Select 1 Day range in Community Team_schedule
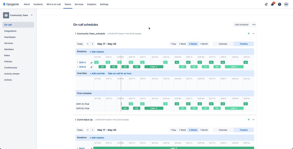The height and width of the screenshot is (149, 293). tap(173, 44)
